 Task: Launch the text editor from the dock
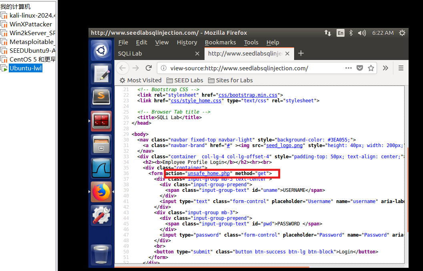point(101,74)
